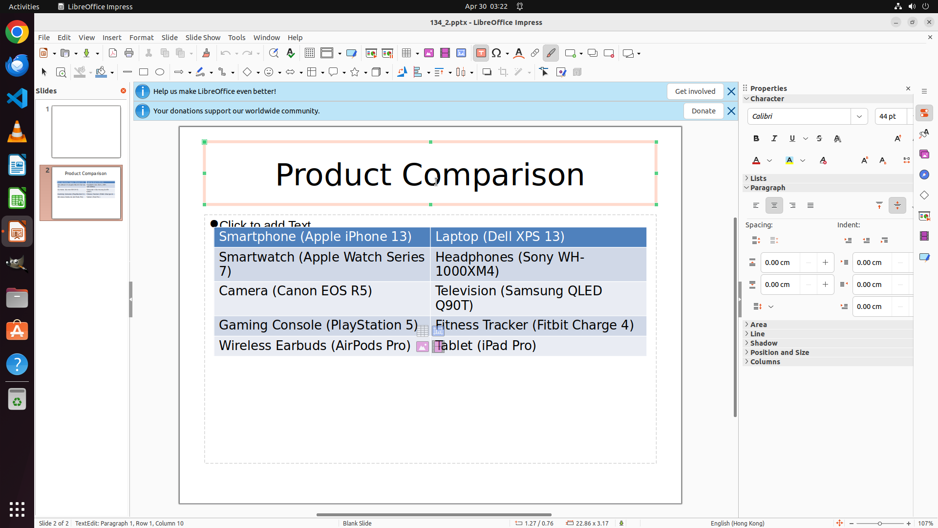The image size is (938, 528).
Task: Toggle display grid
Action: pyautogui.click(x=310, y=53)
